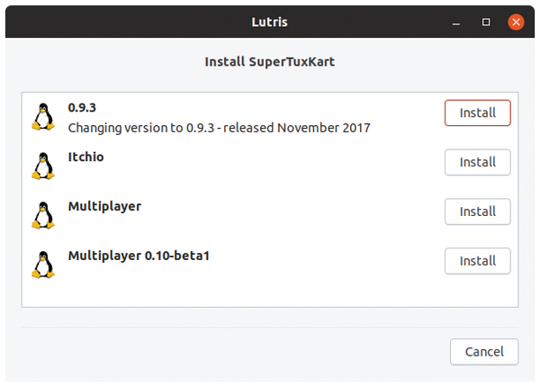Close the Lutris window with the orange X
The image size is (540, 387).
(516, 22)
